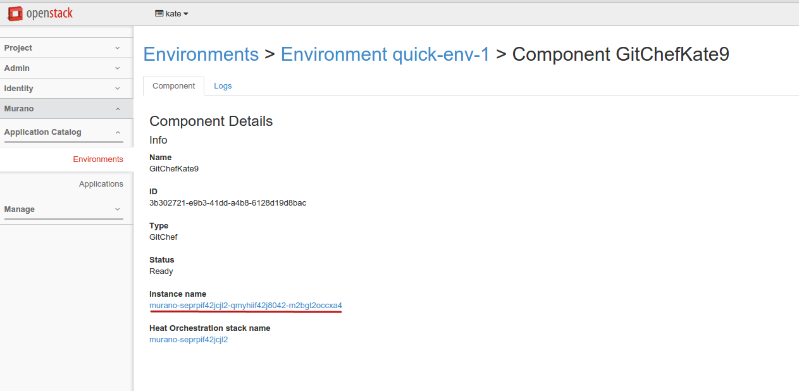
Task: Click the openstack wordmark text
Action: (x=49, y=13)
